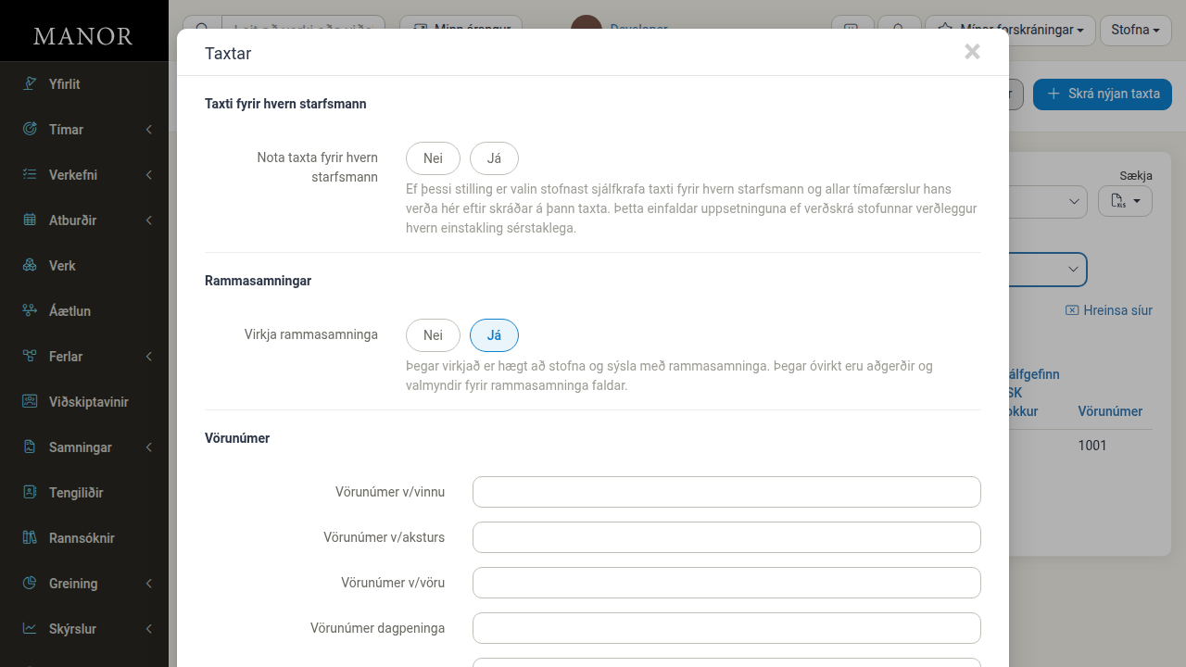Click the plus icon on Skrá nýjan taxta
The height and width of the screenshot is (667, 1186).
tap(1053, 94)
